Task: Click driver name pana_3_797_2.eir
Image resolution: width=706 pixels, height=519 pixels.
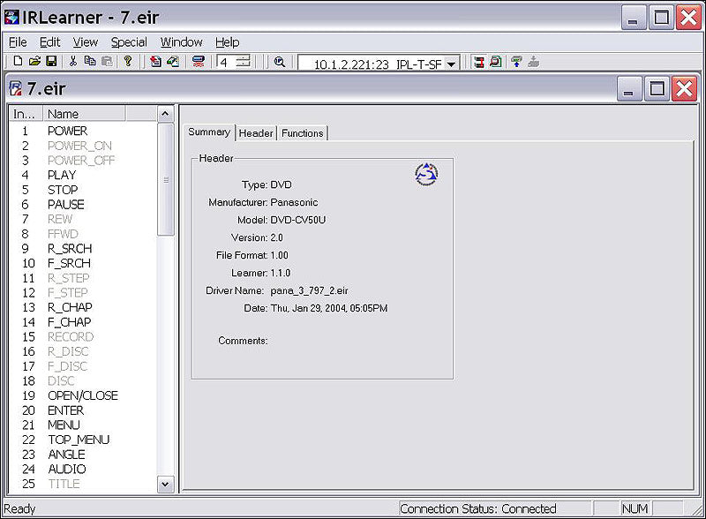Action: click(310, 291)
